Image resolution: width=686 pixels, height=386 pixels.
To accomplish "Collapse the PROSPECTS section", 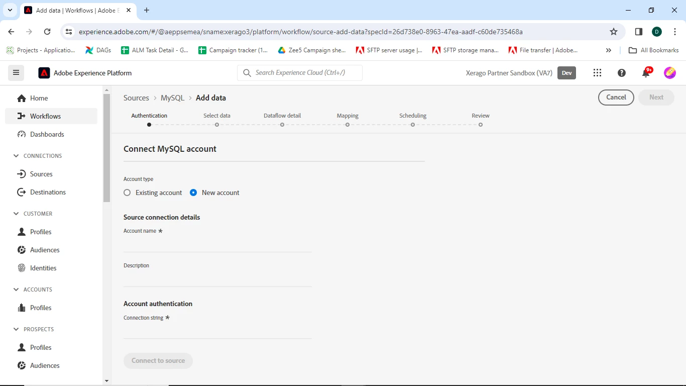I will pos(16,329).
